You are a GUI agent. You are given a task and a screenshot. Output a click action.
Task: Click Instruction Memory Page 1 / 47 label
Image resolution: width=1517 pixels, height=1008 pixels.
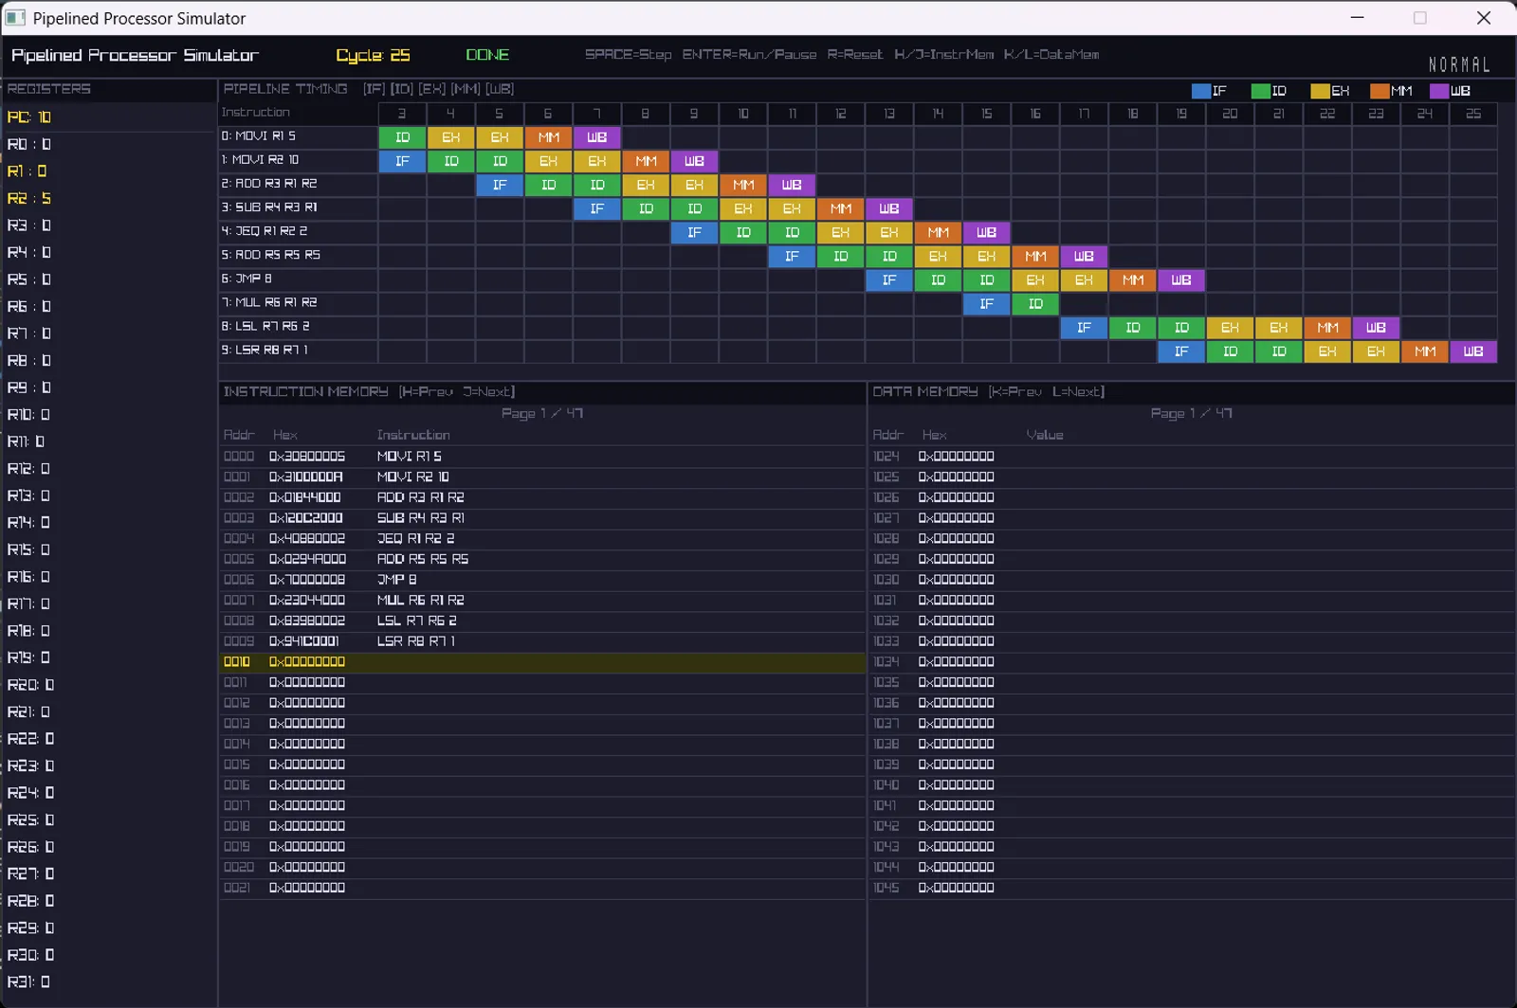pos(541,414)
